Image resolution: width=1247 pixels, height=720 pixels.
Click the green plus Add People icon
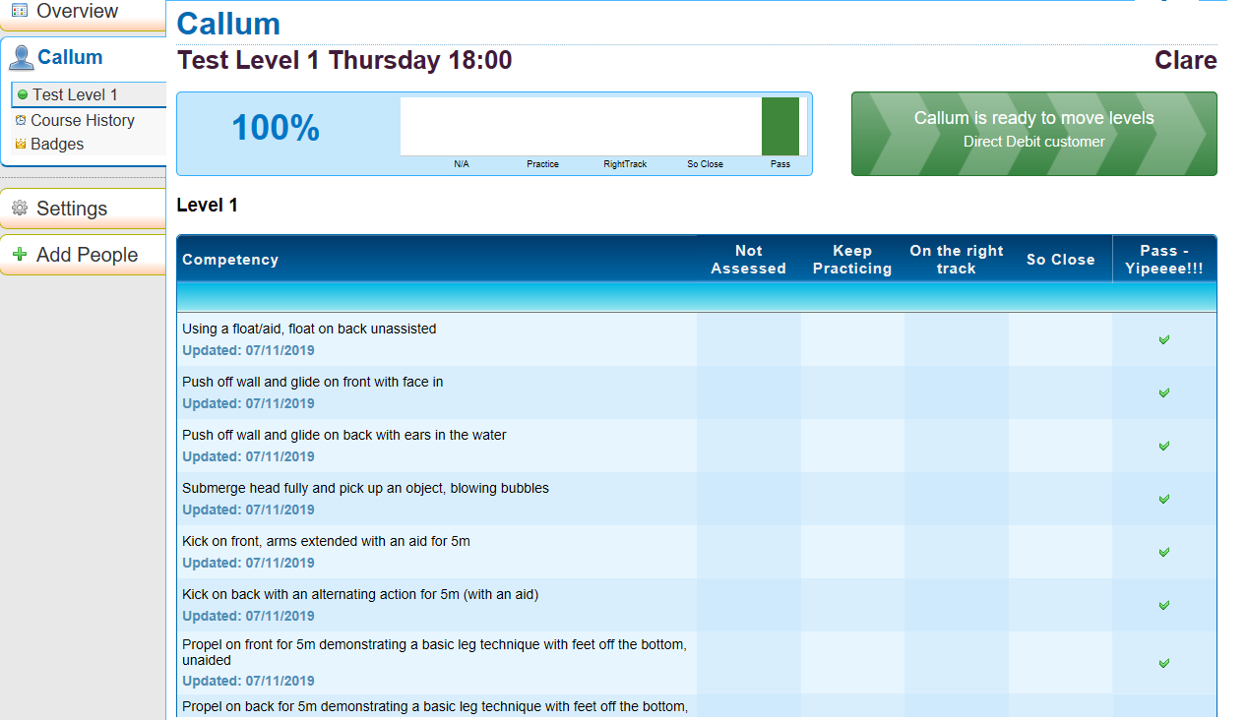[19, 255]
